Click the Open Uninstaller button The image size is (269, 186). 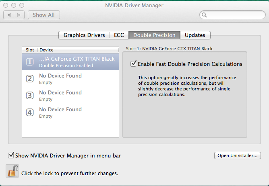238,155
